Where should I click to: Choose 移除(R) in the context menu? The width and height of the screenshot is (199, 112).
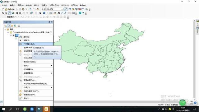36,40
